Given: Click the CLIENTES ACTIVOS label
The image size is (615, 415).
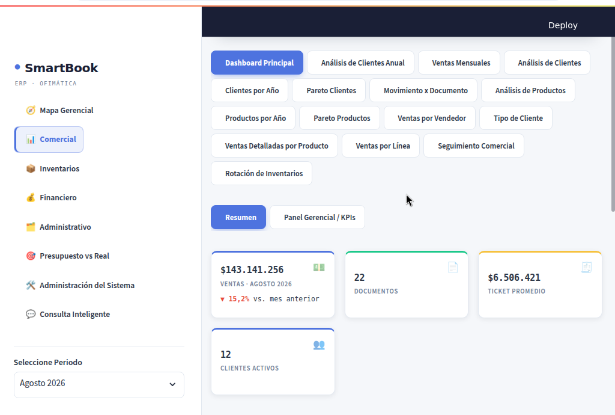Looking at the screenshot, I should tap(249, 368).
